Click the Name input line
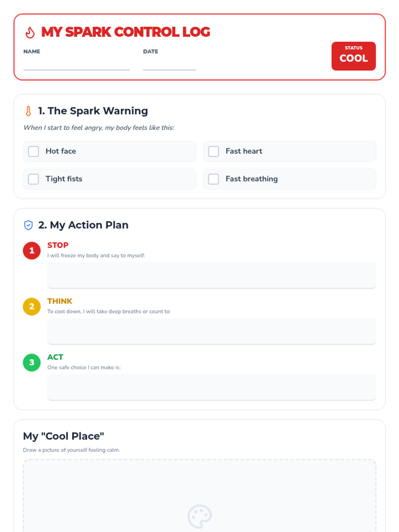 coord(76,64)
